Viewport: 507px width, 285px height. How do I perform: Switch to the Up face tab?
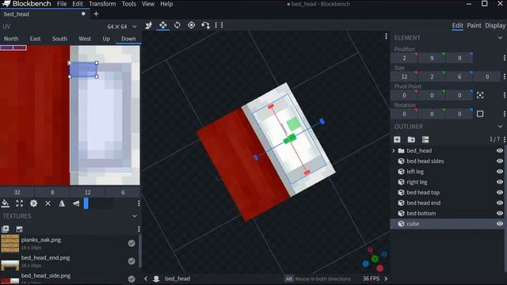point(106,39)
